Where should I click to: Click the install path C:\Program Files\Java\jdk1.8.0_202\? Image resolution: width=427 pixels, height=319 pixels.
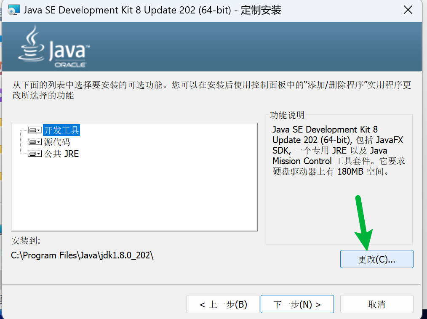click(83, 255)
